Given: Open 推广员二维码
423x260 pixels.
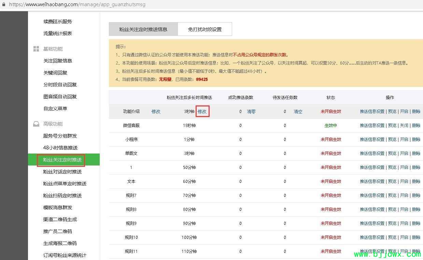Looking at the screenshot, I should (58, 231).
